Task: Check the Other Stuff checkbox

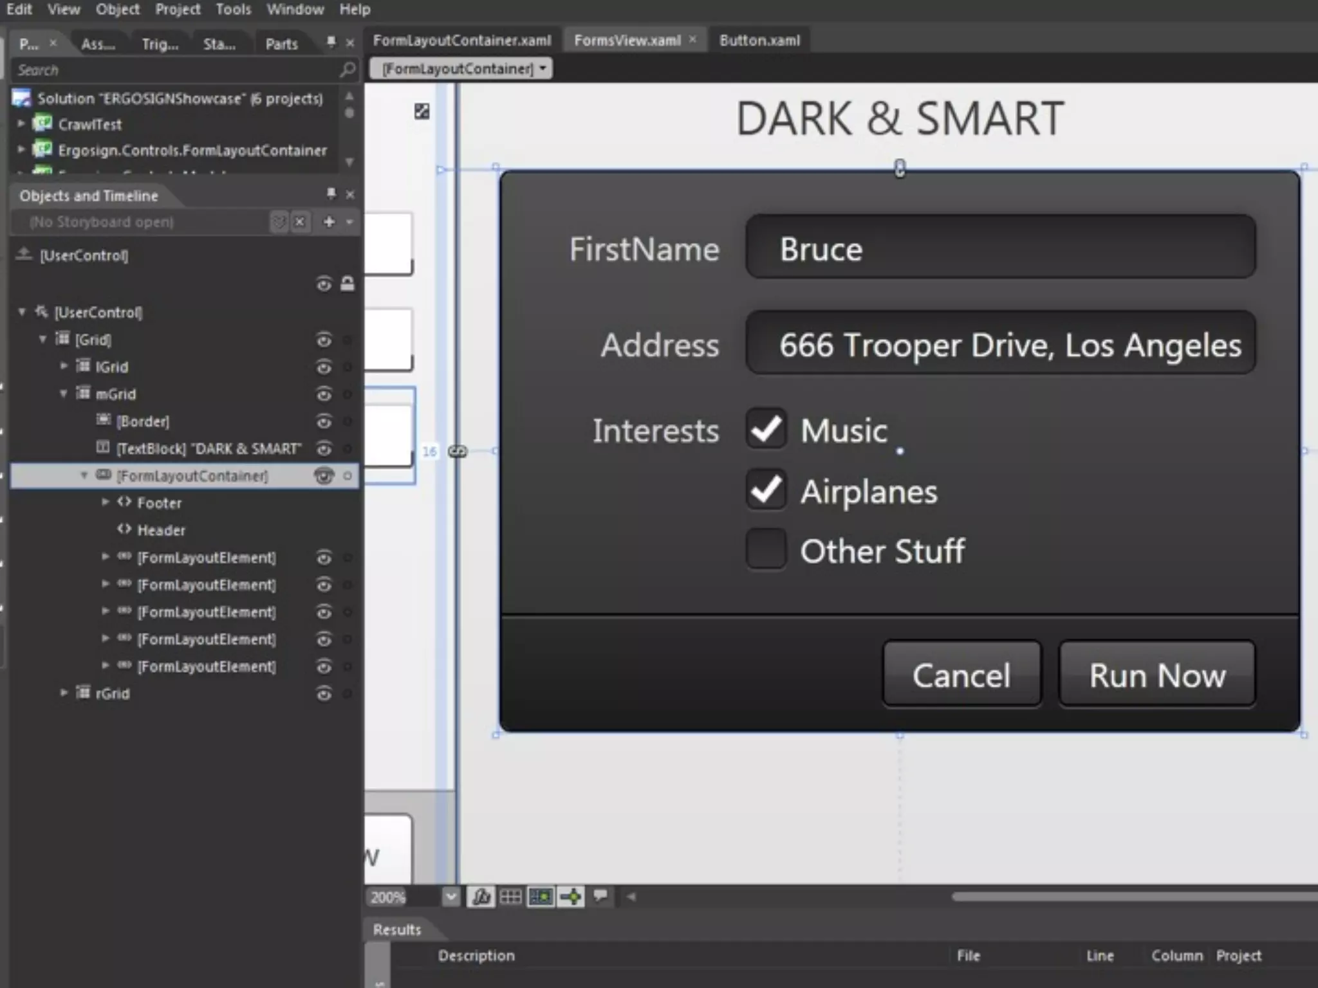Action: click(766, 549)
